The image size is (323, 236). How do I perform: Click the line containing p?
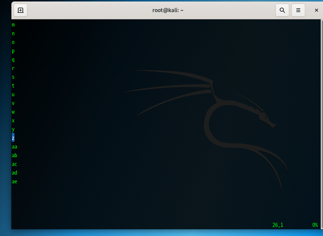coord(13,51)
